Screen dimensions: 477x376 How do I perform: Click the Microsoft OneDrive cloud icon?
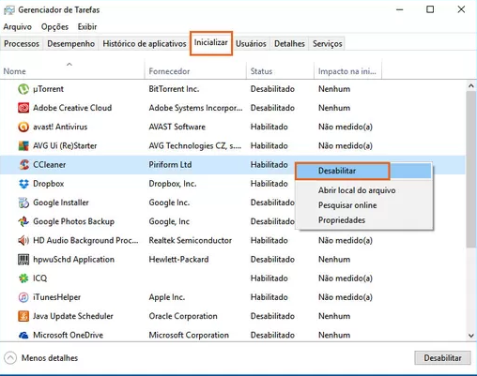(23, 335)
